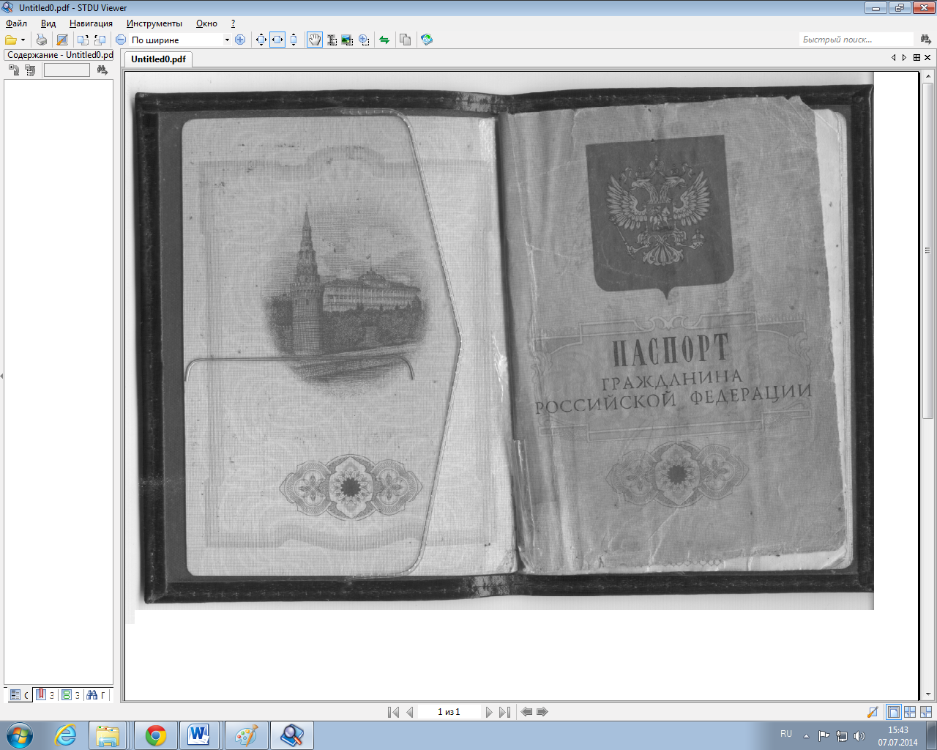
Task: Toggle single page layout view
Action: click(893, 712)
